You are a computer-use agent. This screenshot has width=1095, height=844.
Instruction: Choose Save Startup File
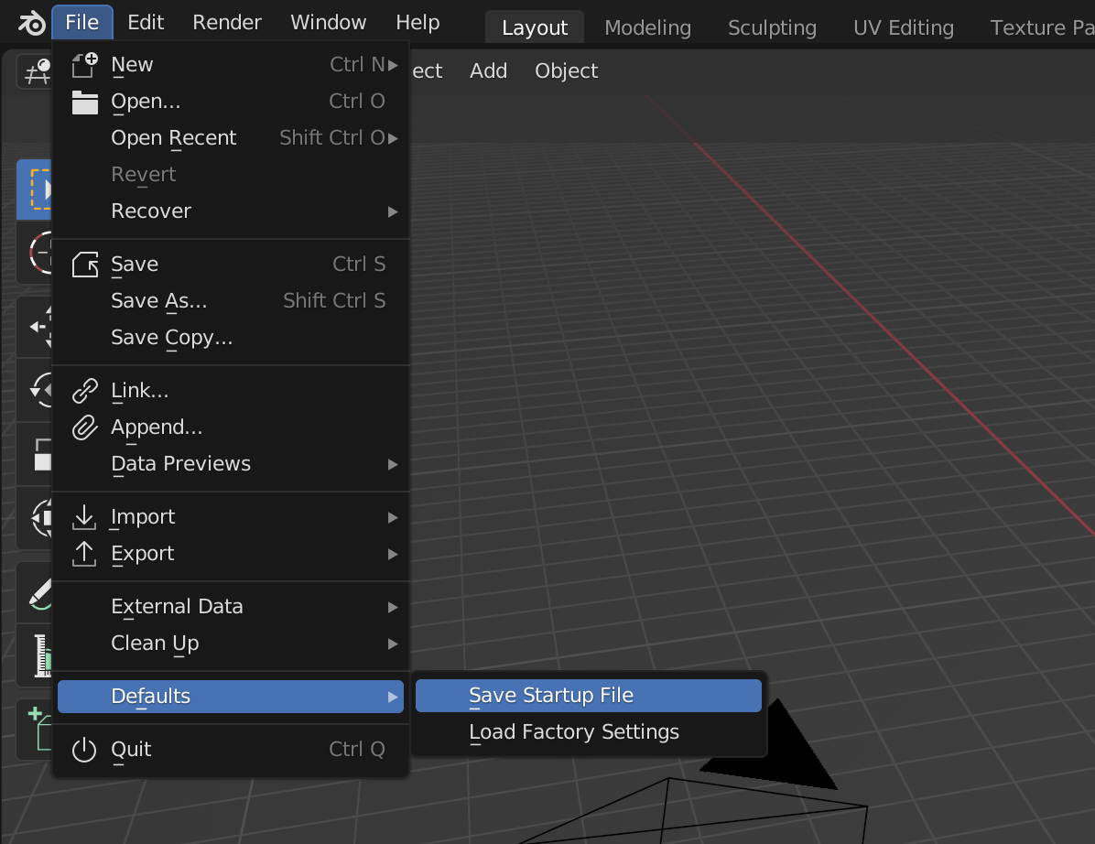point(588,696)
